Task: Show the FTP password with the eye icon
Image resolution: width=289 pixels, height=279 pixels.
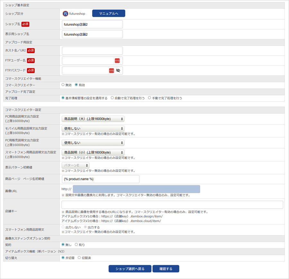Action: [x=118, y=70]
